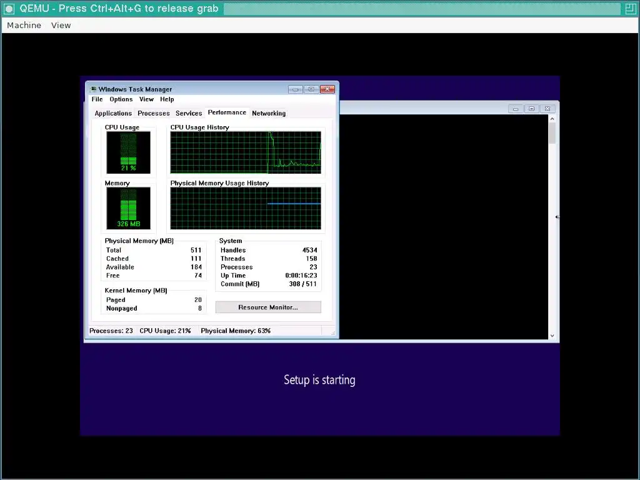Click the Total physical memory value 511
The width and height of the screenshot is (640, 480).
point(196,250)
